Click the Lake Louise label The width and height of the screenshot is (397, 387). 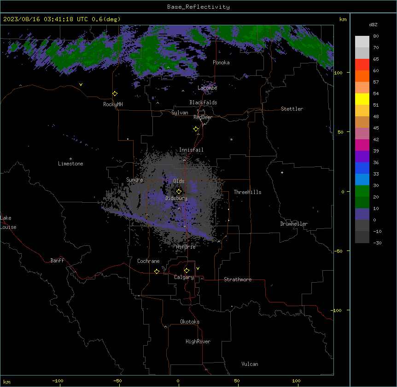(x=8, y=222)
